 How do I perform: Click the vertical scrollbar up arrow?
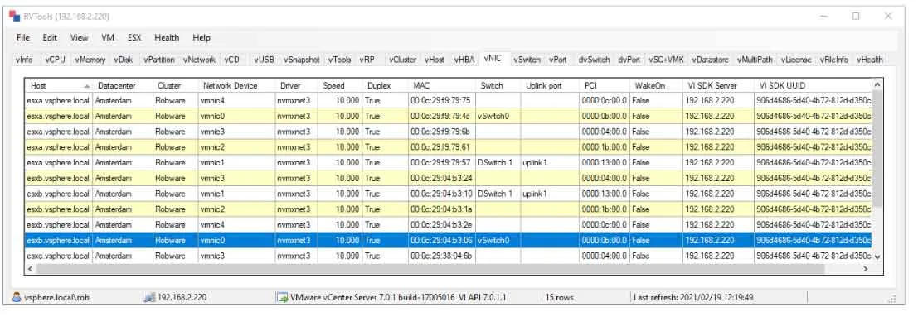(877, 85)
